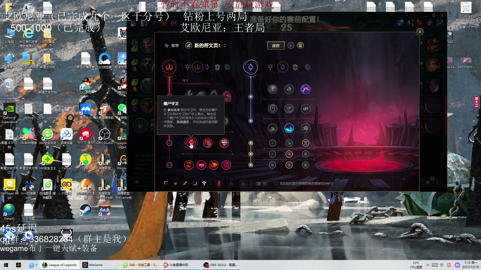This screenshot has height=270, width=481.
Task: Open FA8 对战工具 in taskbar
Action: coord(140,265)
